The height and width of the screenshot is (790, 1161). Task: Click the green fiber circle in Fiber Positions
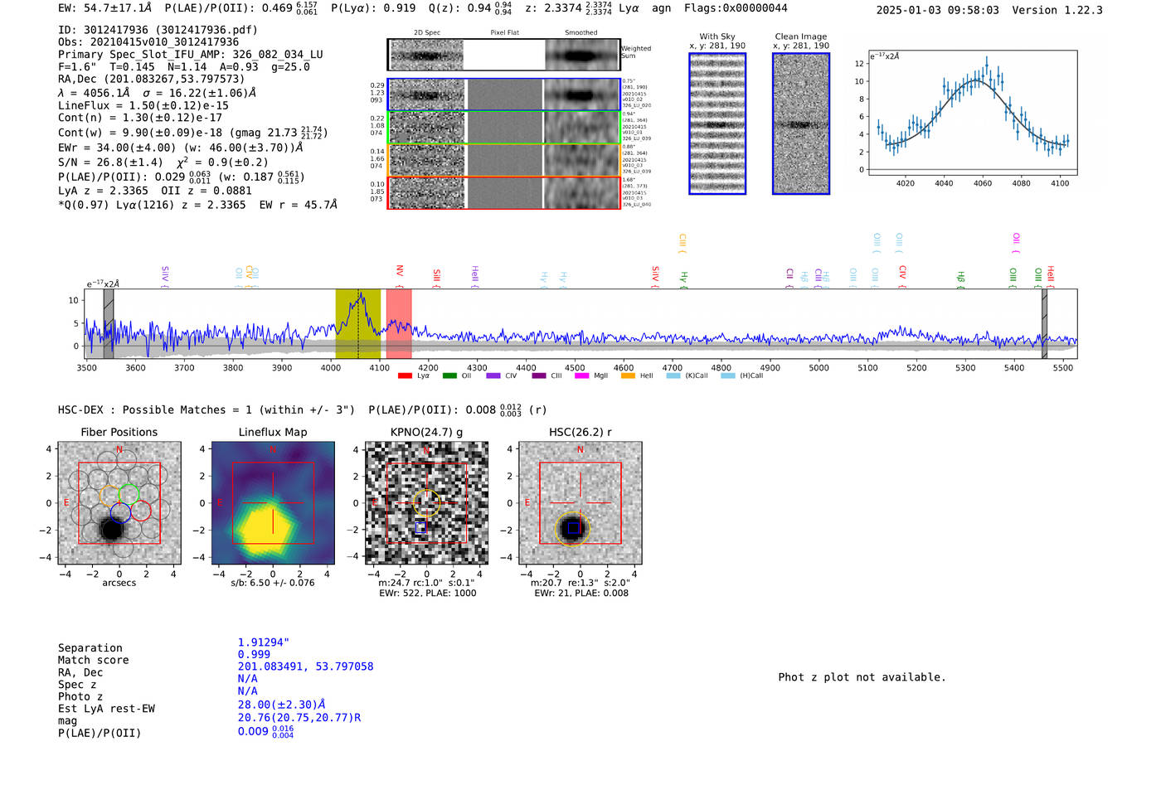(129, 494)
